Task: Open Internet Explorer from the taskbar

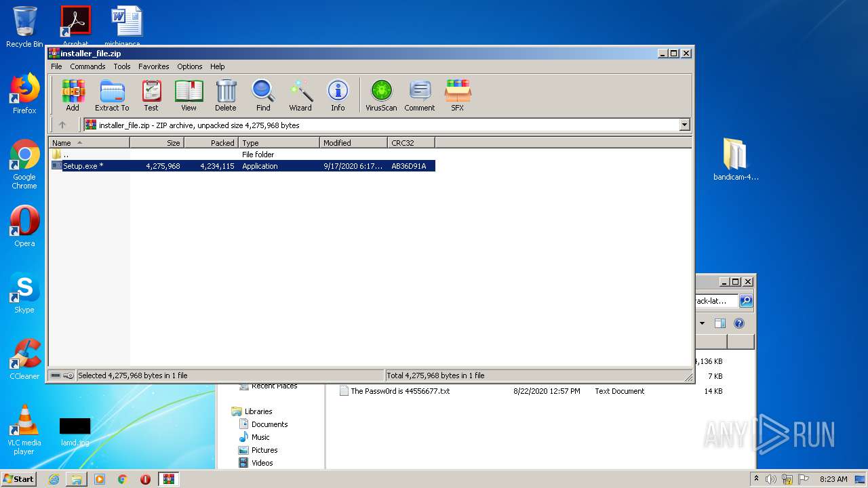Action: [54, 479]
